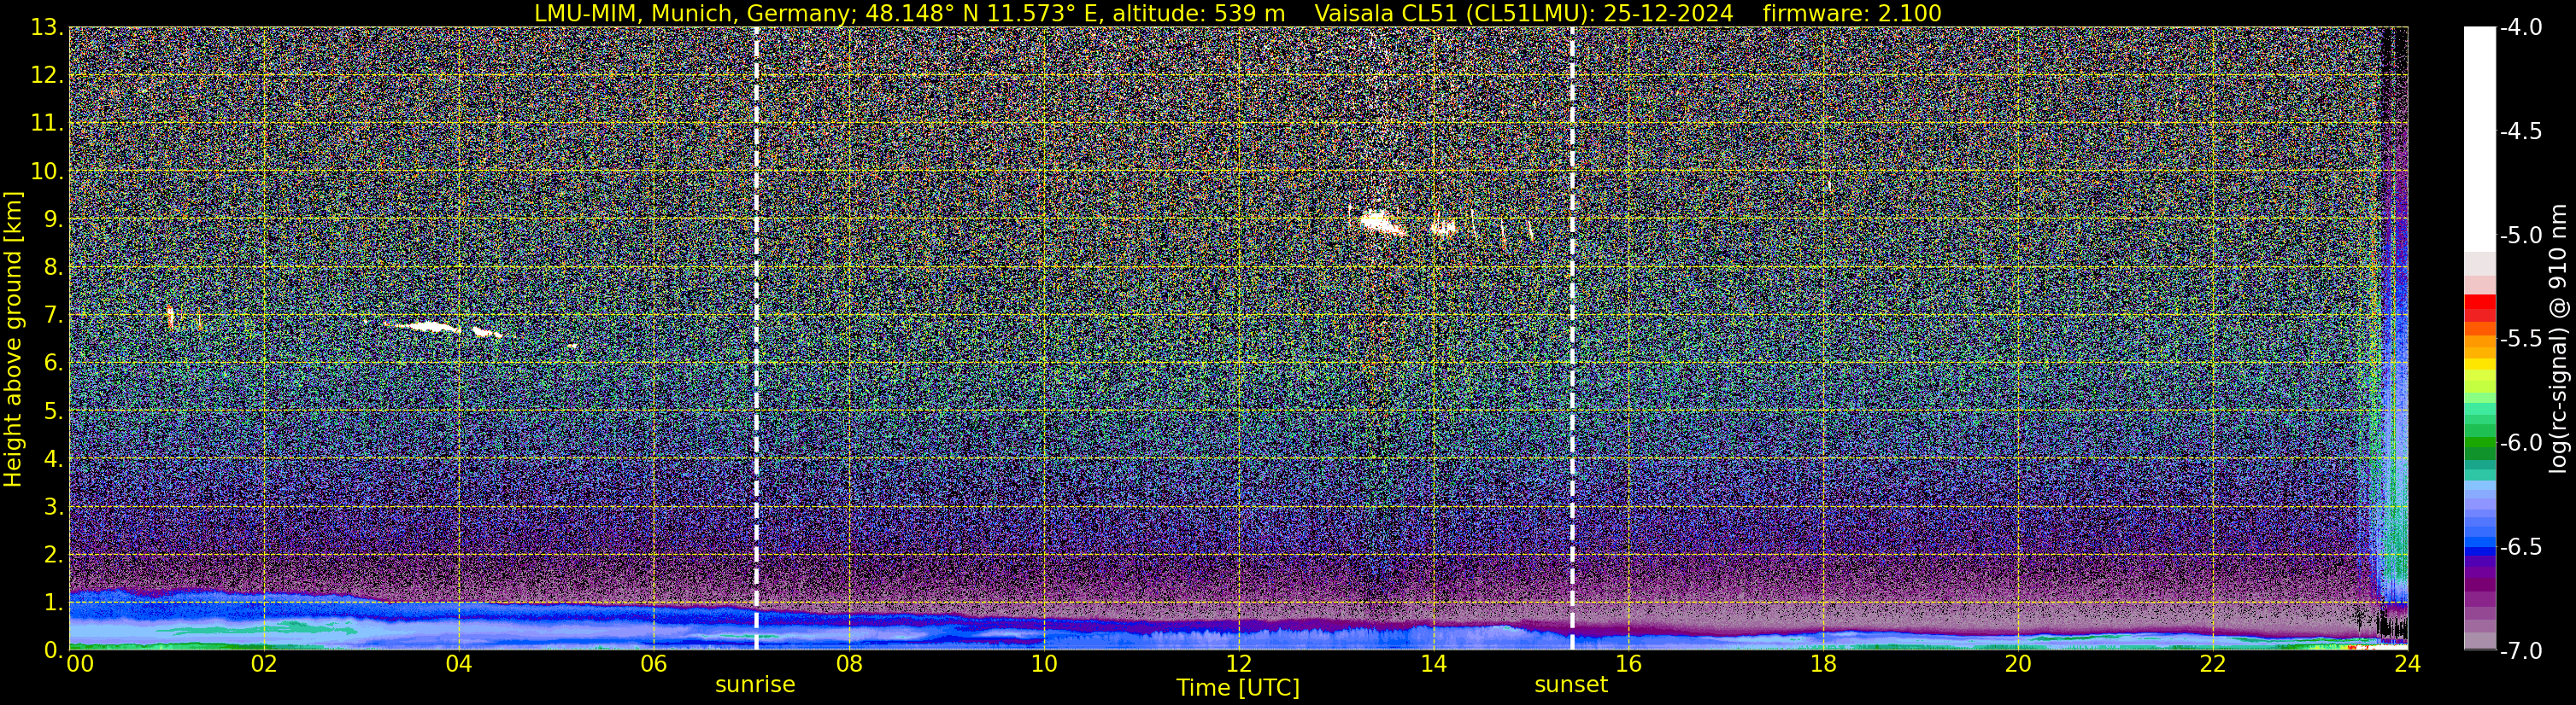This screenshot has width=2576, height=705.
Task: Click the '11.' height axis tick label
Action: point(47,123)
